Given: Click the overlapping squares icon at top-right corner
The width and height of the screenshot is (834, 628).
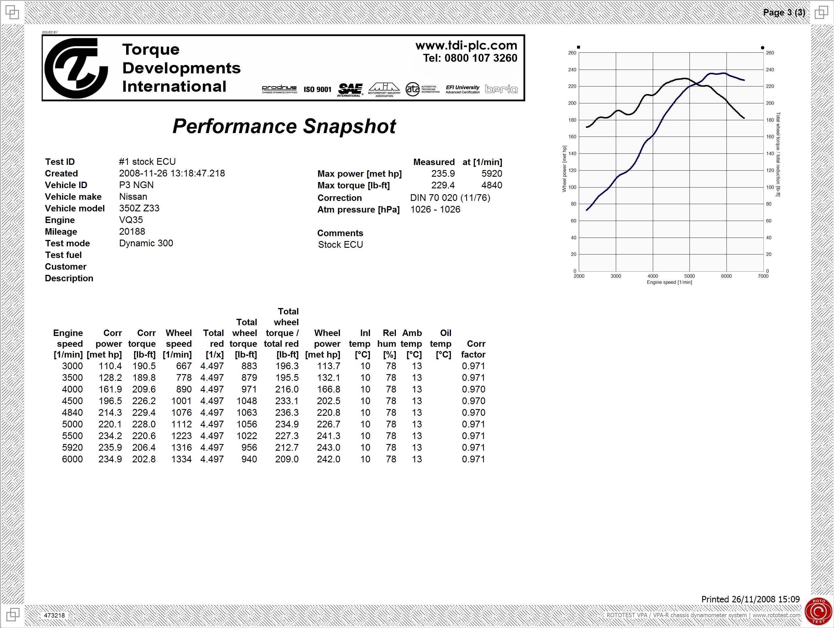Looking at the screenshot, I should pyautogui.click(x=821, y=12).
